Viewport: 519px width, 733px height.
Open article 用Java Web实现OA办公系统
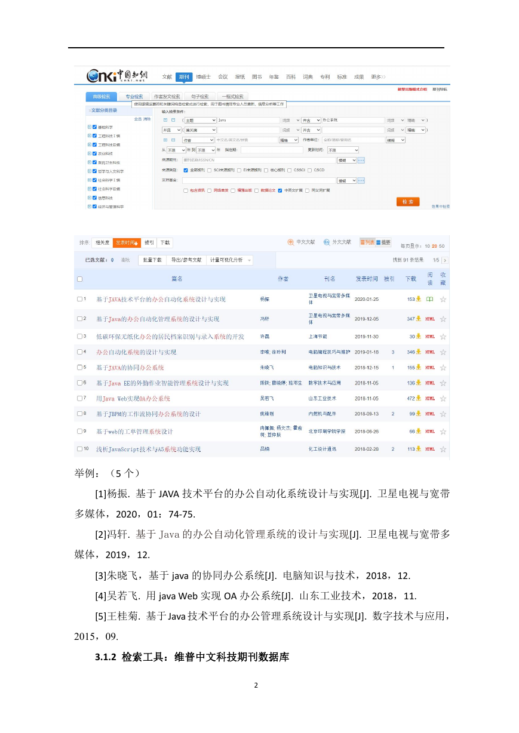point(133,398)
